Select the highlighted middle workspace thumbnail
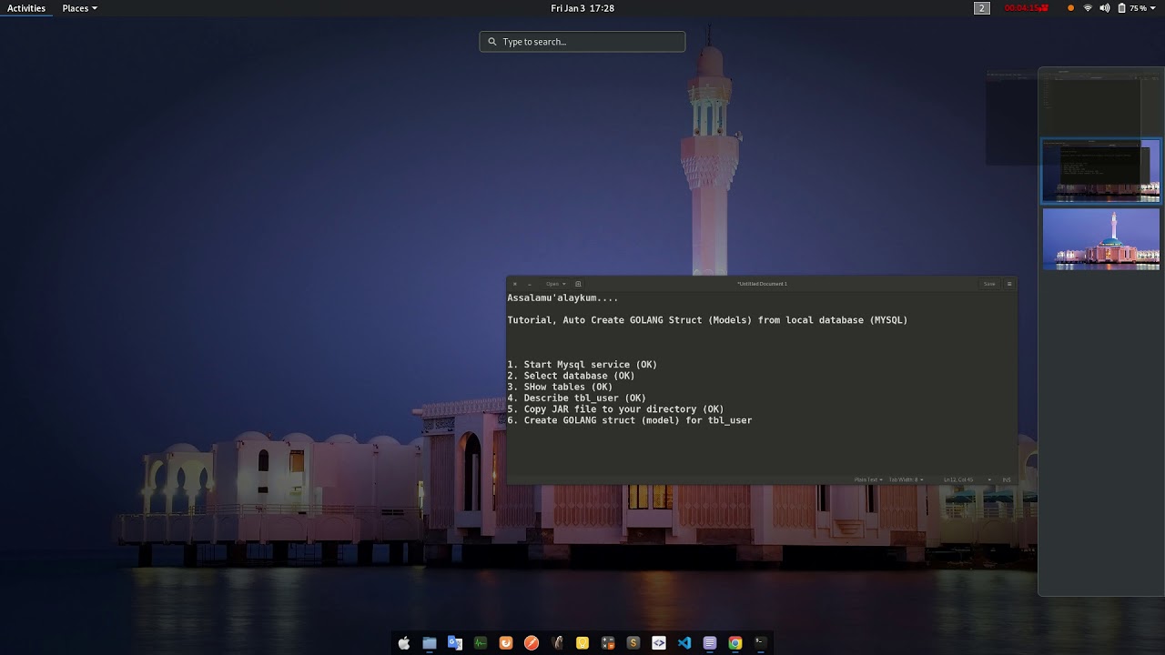This screenshot has height=655, width=1165. point(1101,171)
